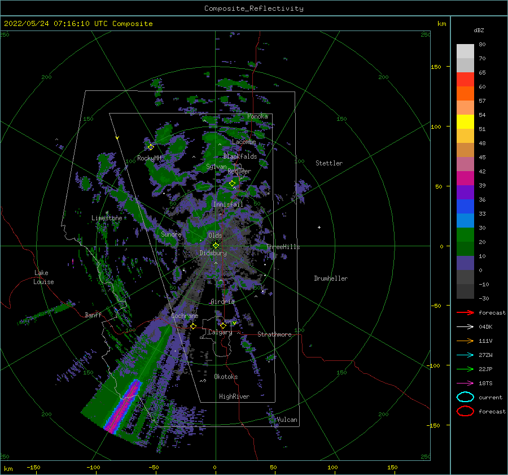Click the Lacombe city label
This screenshot has height=475, width=508.
[244, 142]
